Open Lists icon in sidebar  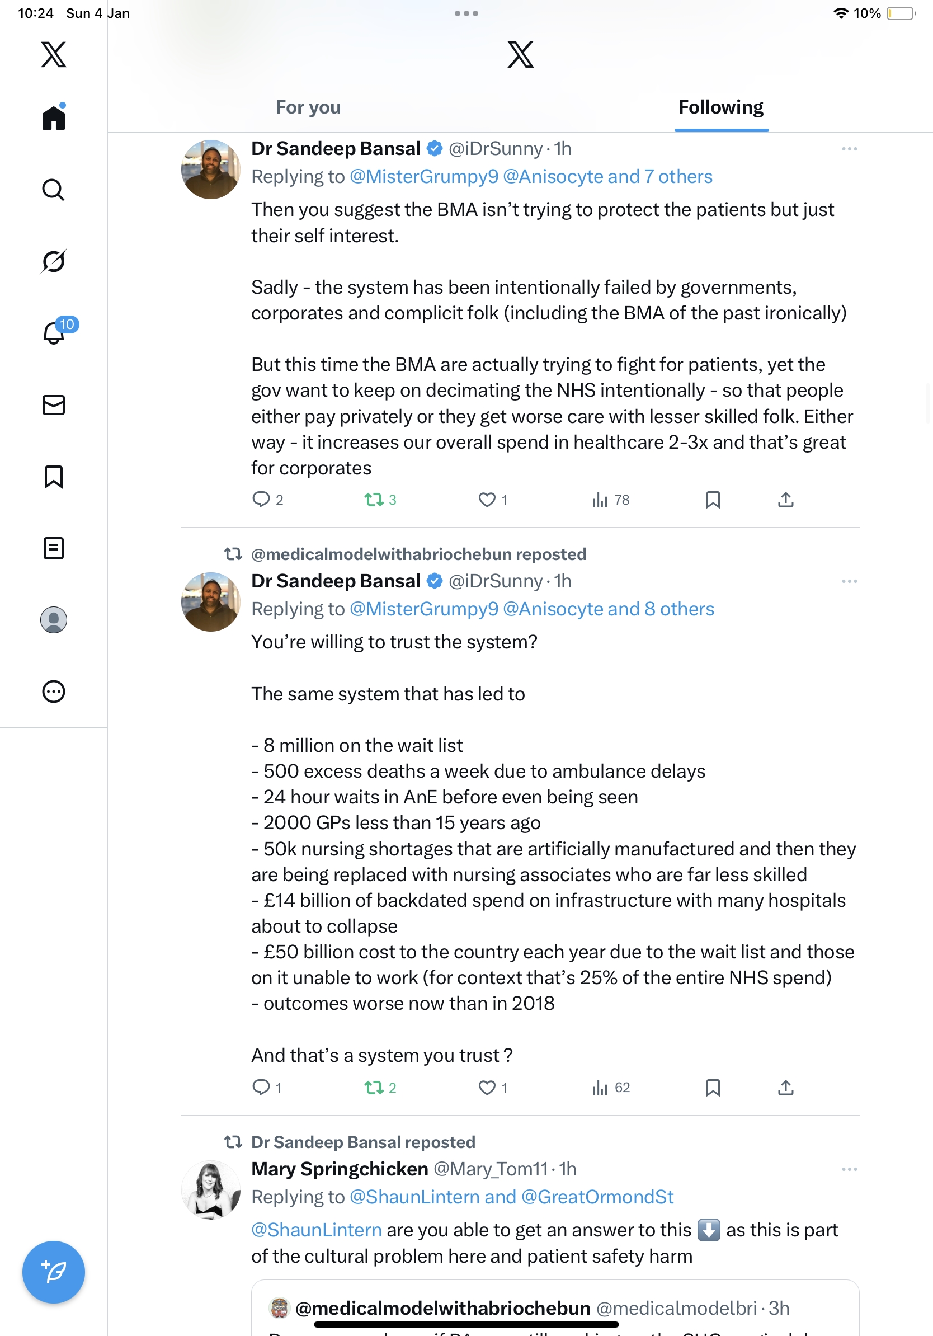point(54,548)
